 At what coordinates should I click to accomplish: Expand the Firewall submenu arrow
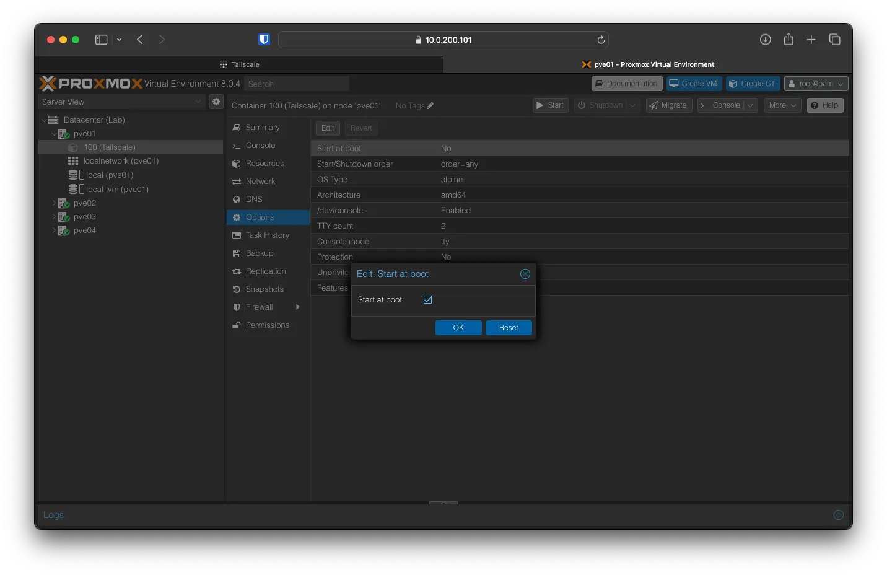pos(298,307)
